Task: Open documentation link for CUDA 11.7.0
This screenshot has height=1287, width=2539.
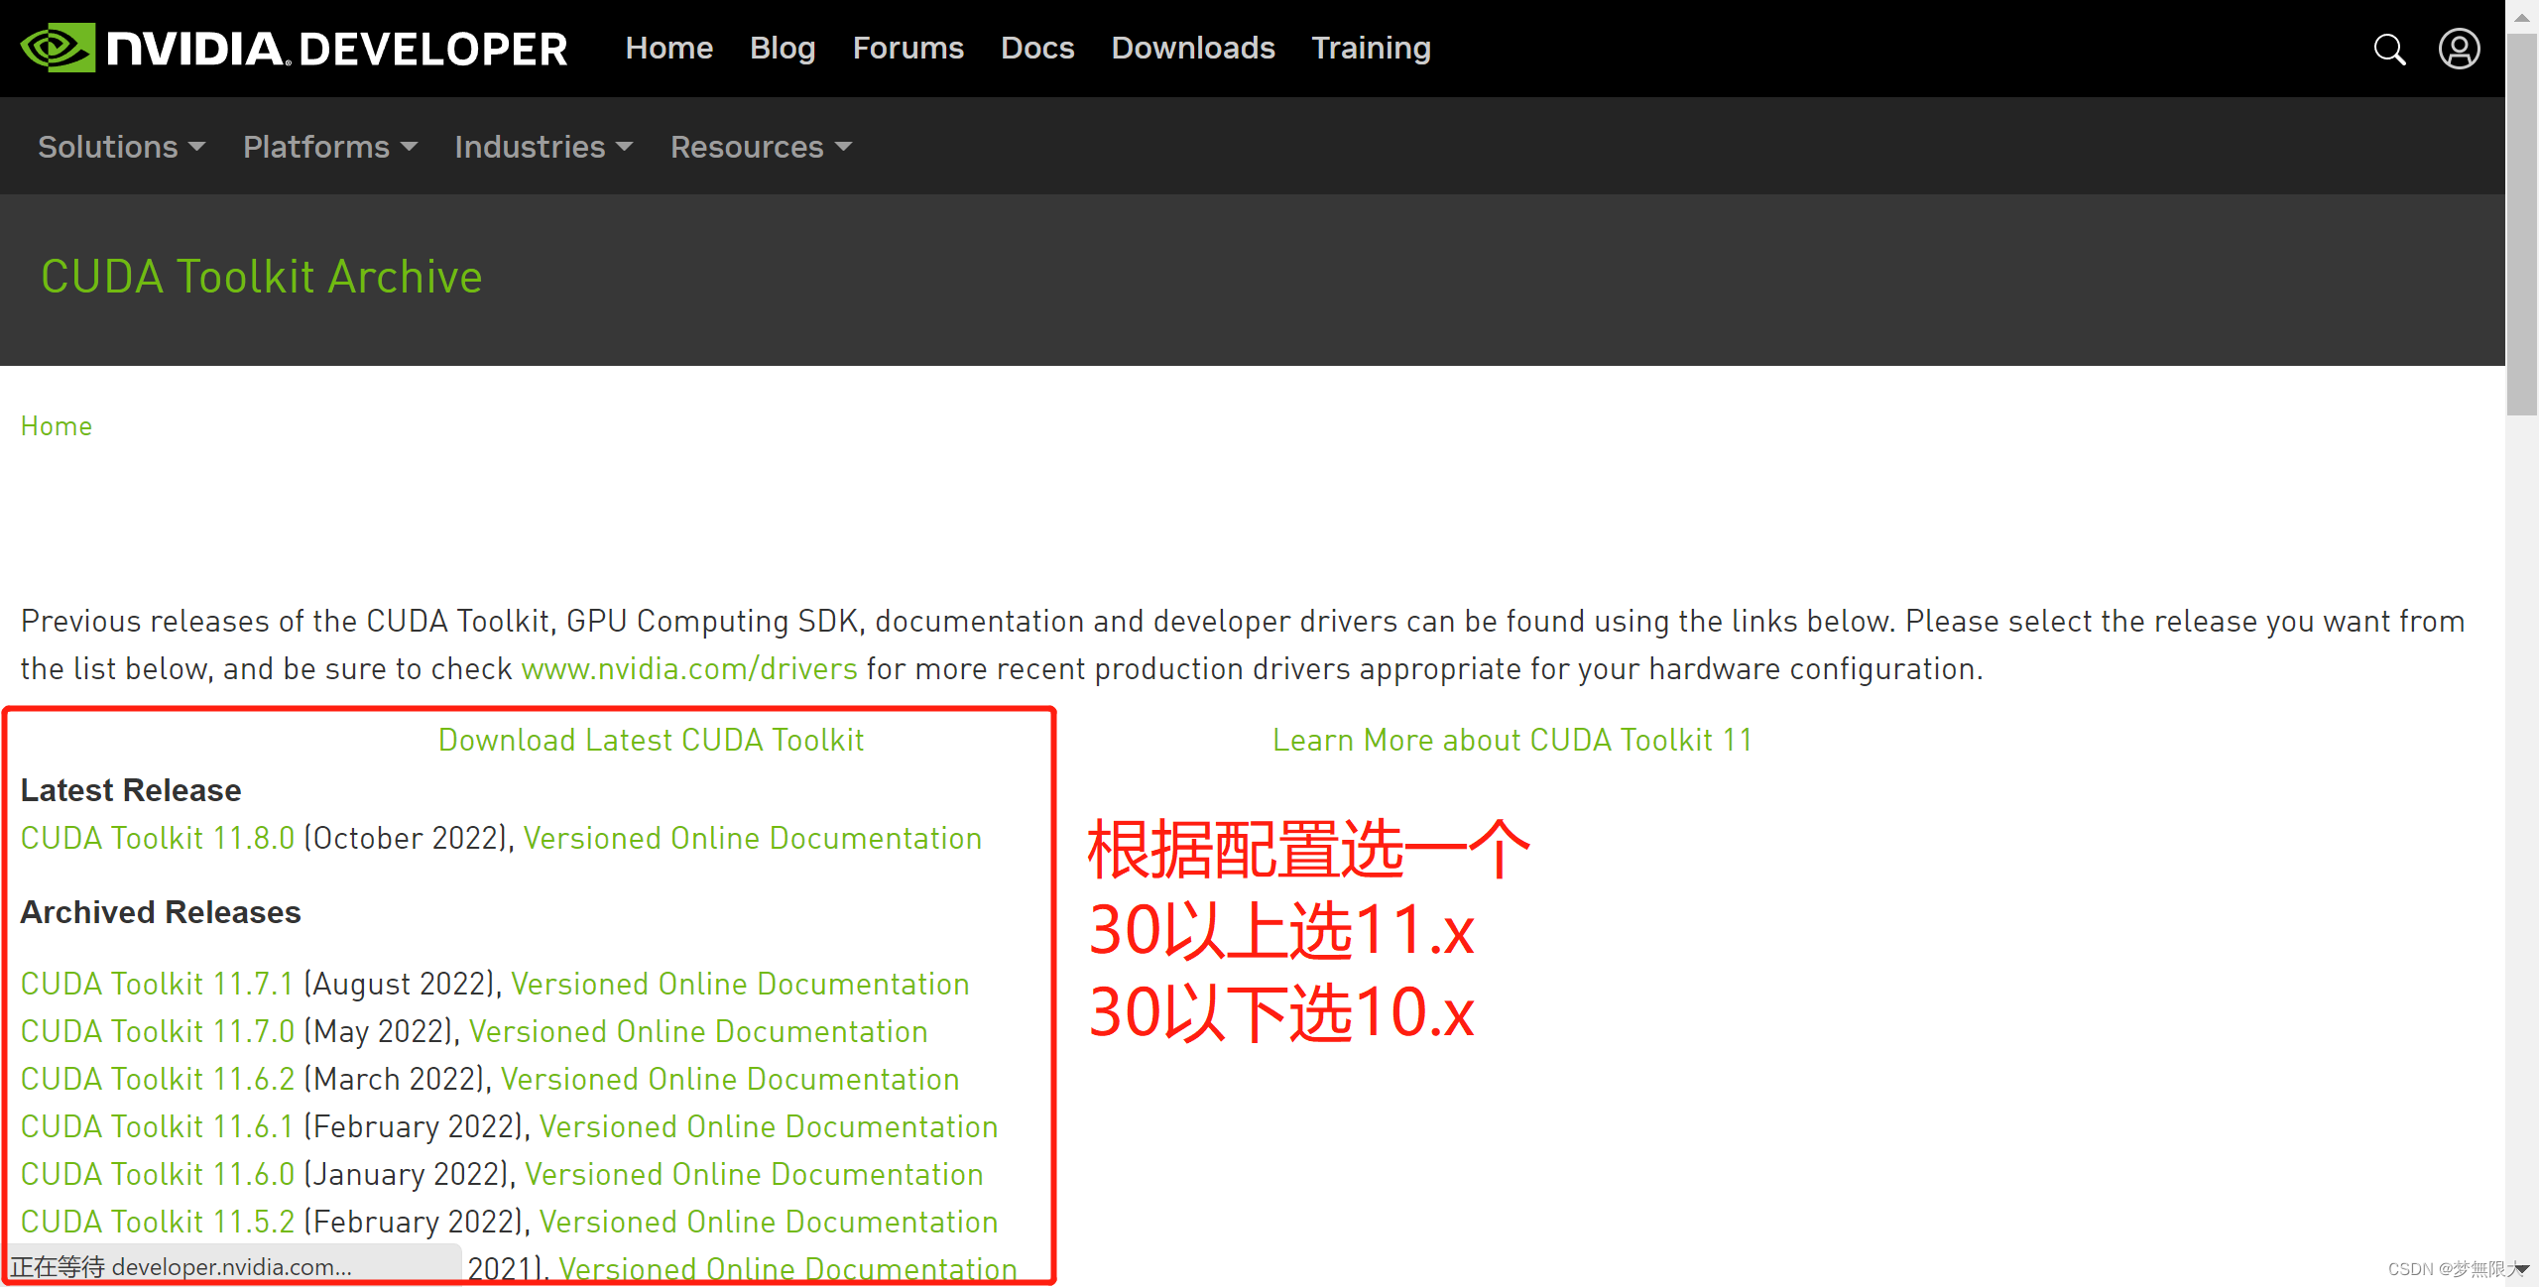Action: click(x=698, y=1032)
